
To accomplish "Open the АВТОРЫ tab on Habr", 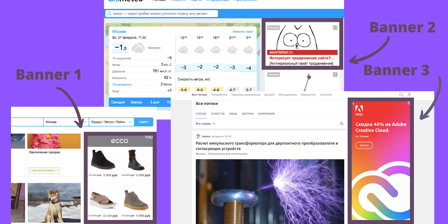I will (248, 114).
